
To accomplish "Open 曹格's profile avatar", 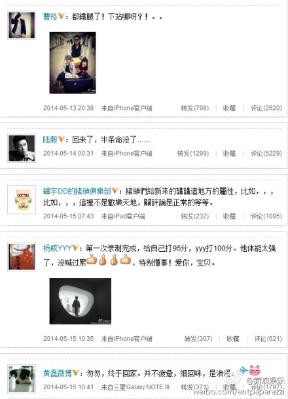I will (x=22, y=26).
